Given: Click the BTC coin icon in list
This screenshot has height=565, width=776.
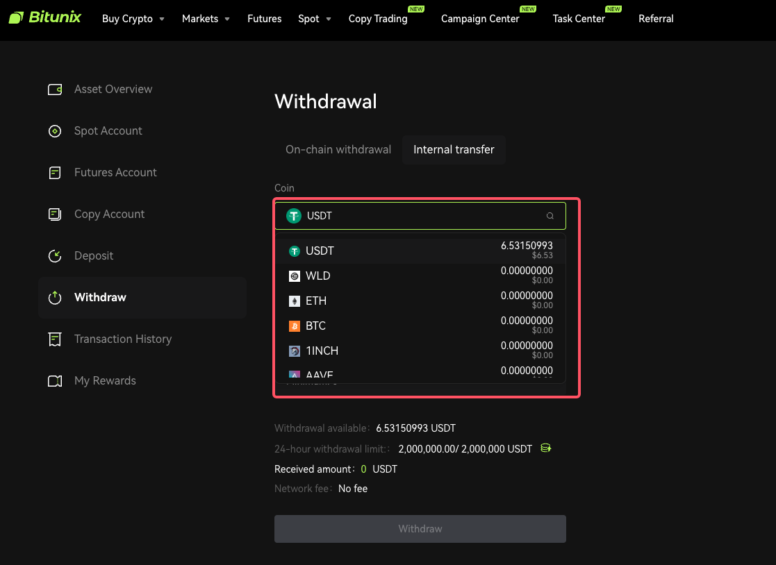Looking at the screenshot, I should click(295, 326).
